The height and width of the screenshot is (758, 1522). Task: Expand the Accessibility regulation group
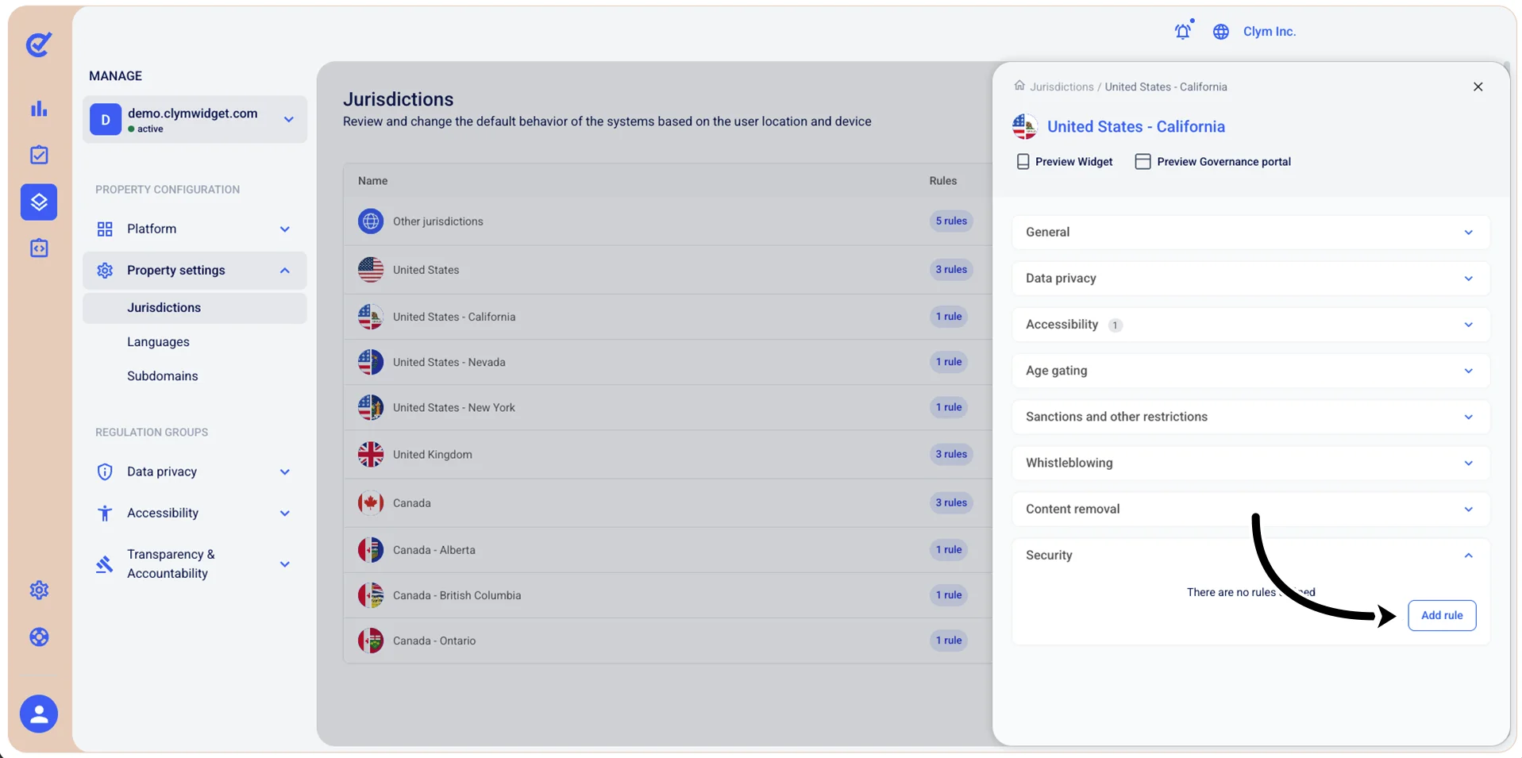(195, 513)
